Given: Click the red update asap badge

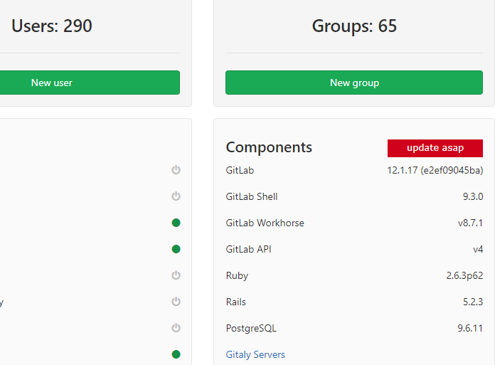Looking at the screenshot, I should (435, 148).
